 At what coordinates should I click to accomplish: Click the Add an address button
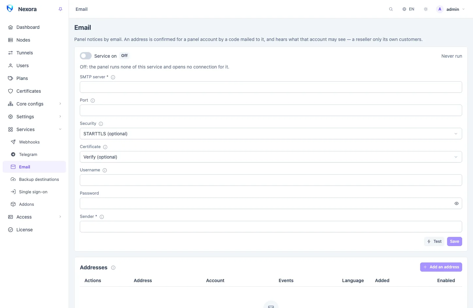441,267
